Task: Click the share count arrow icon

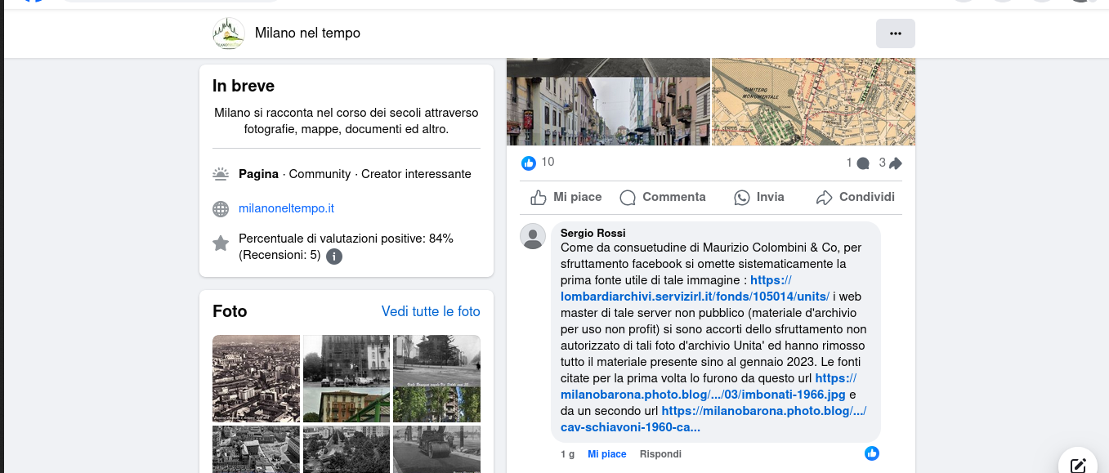Action: click(x=895, y=163)
